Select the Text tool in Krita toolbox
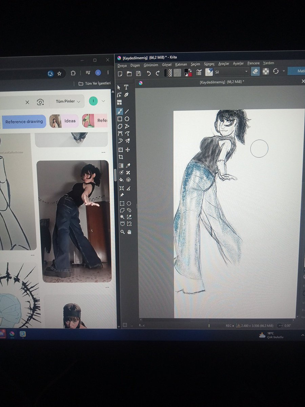This screenshot has width=305, height=407. (x=126, y=87)
